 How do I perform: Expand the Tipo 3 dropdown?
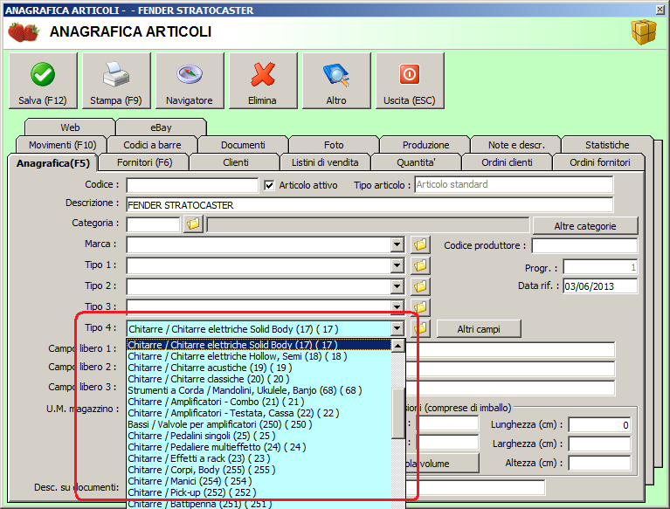pos(397,306)
